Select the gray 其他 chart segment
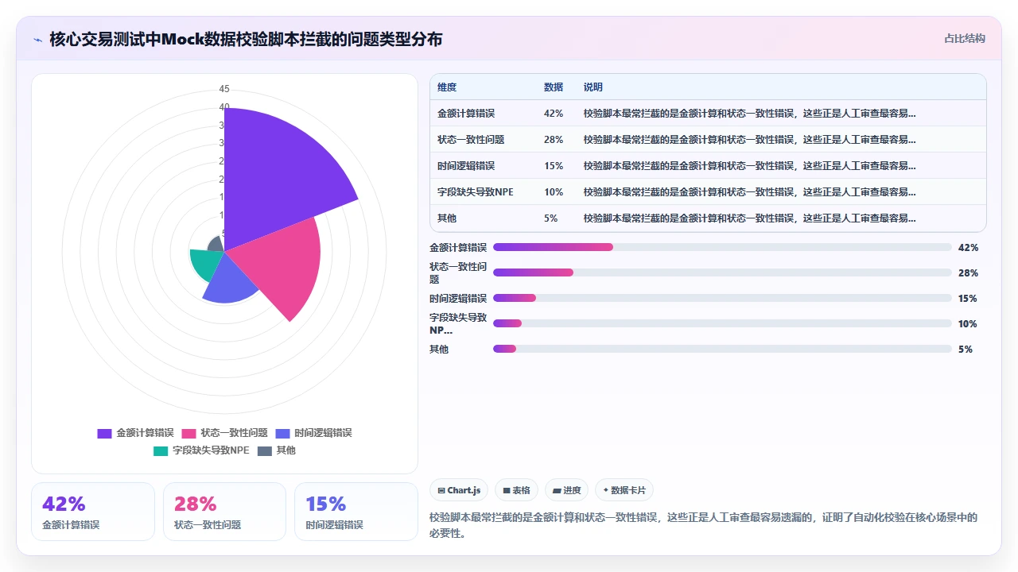Viewport: 1018px width, 572px height. click(216, 244)
